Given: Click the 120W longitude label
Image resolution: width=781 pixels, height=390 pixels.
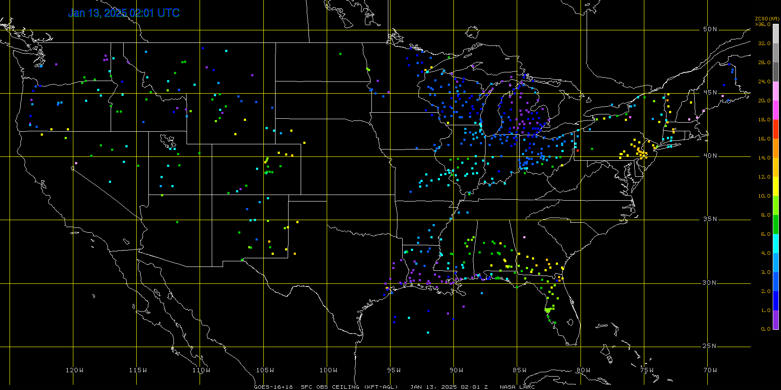Looking at the screenshot, I should tap(75, 370).
